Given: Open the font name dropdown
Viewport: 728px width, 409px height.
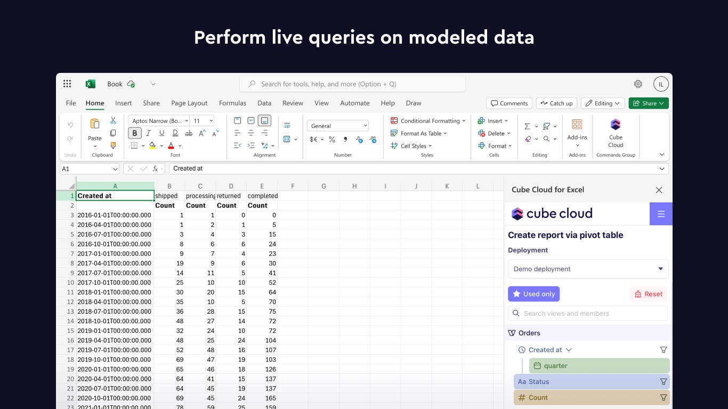Looking at the screenshot, I should click(186, 121).
